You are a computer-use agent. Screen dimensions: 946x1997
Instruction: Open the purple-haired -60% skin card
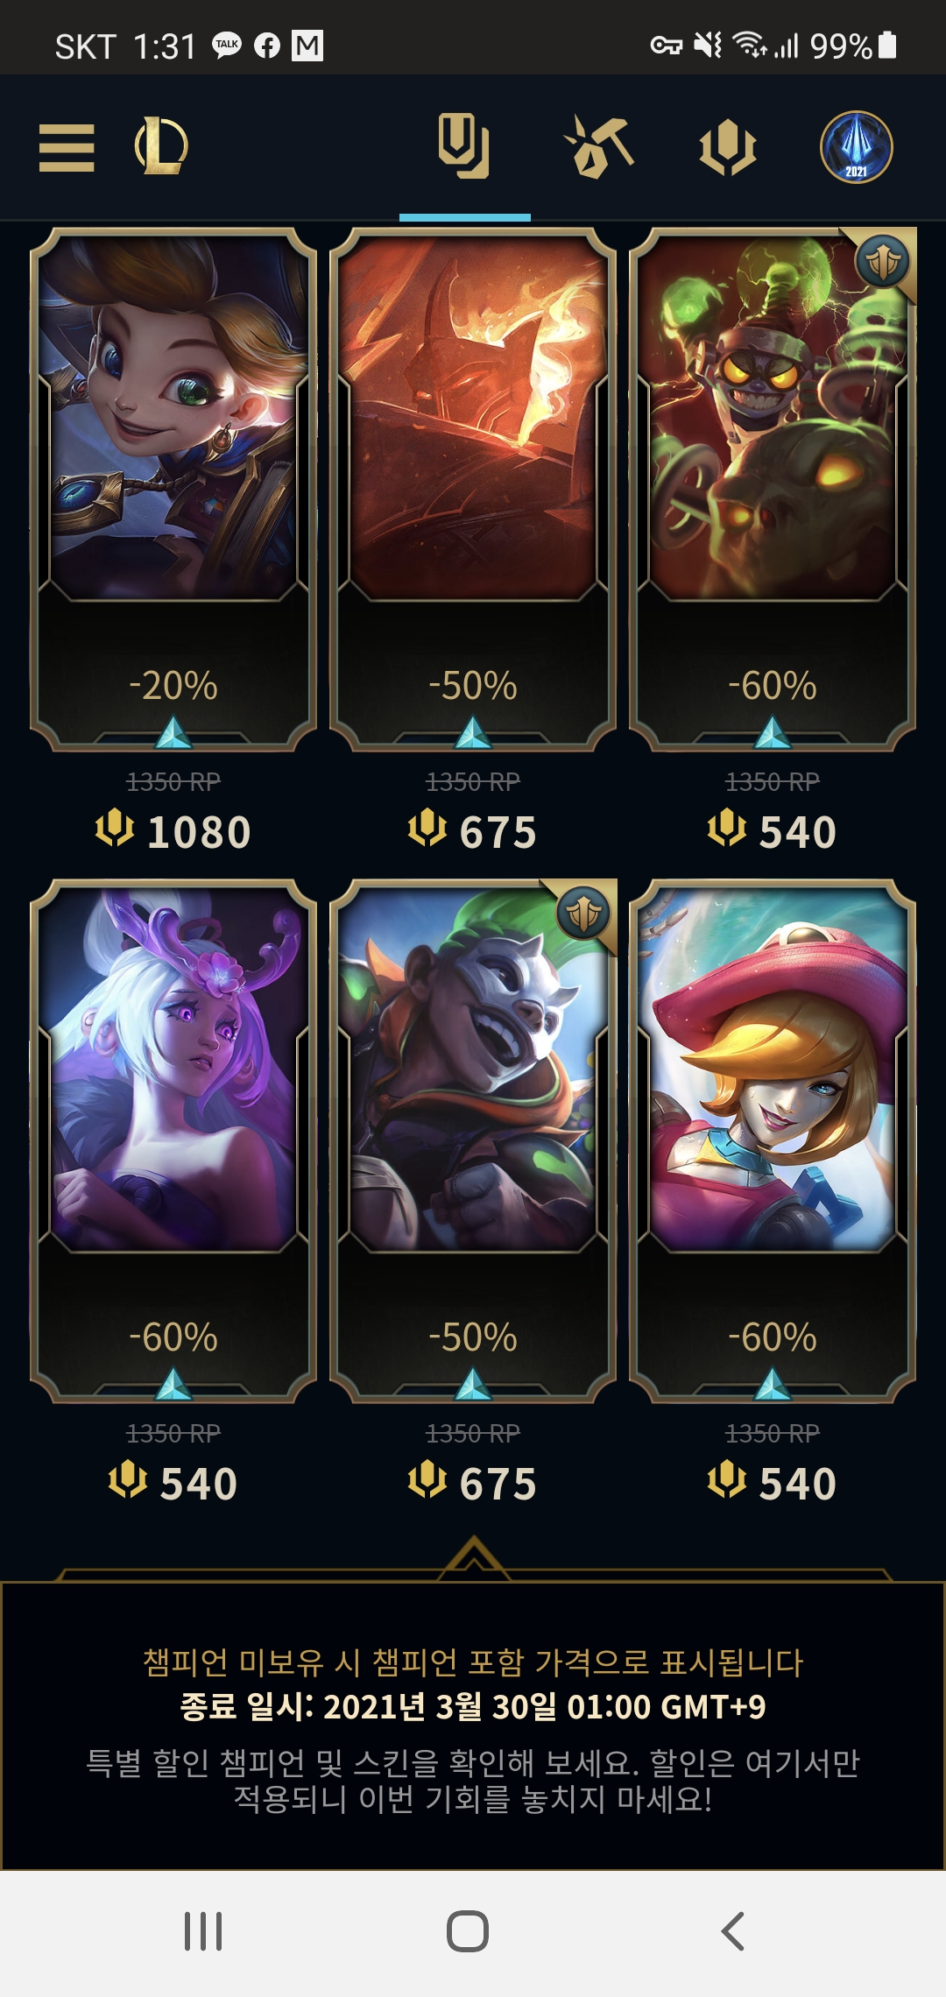tap(173, 1140)
